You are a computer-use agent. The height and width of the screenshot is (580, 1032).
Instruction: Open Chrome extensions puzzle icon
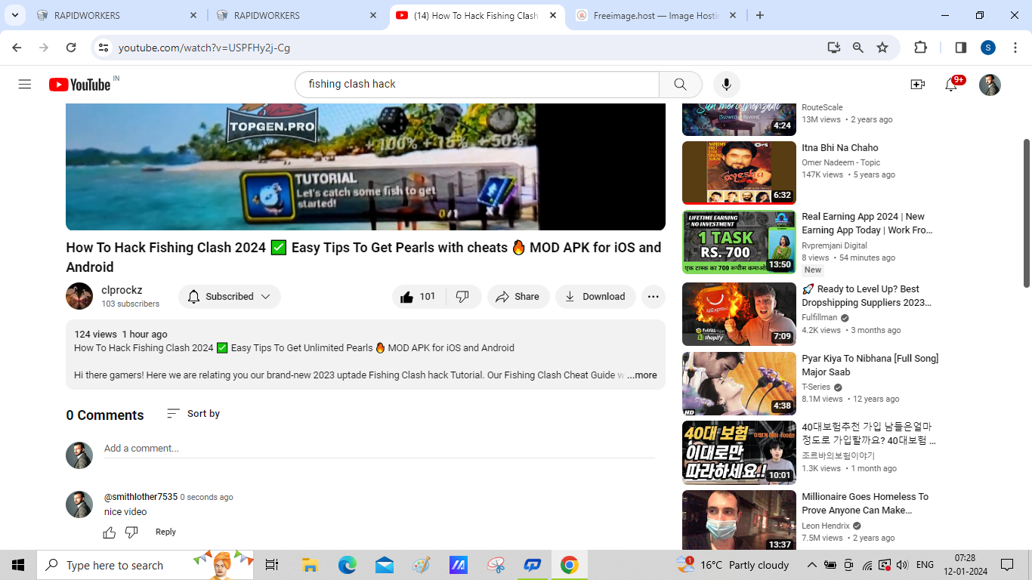(x=920, y=48)
